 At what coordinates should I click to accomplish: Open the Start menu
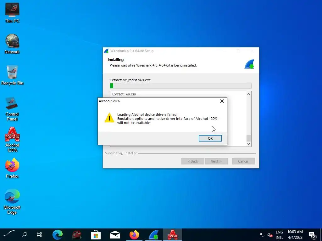coord(8,234)
